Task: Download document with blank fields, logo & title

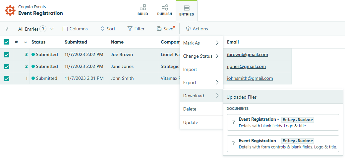Action: [x=283, y=122]
